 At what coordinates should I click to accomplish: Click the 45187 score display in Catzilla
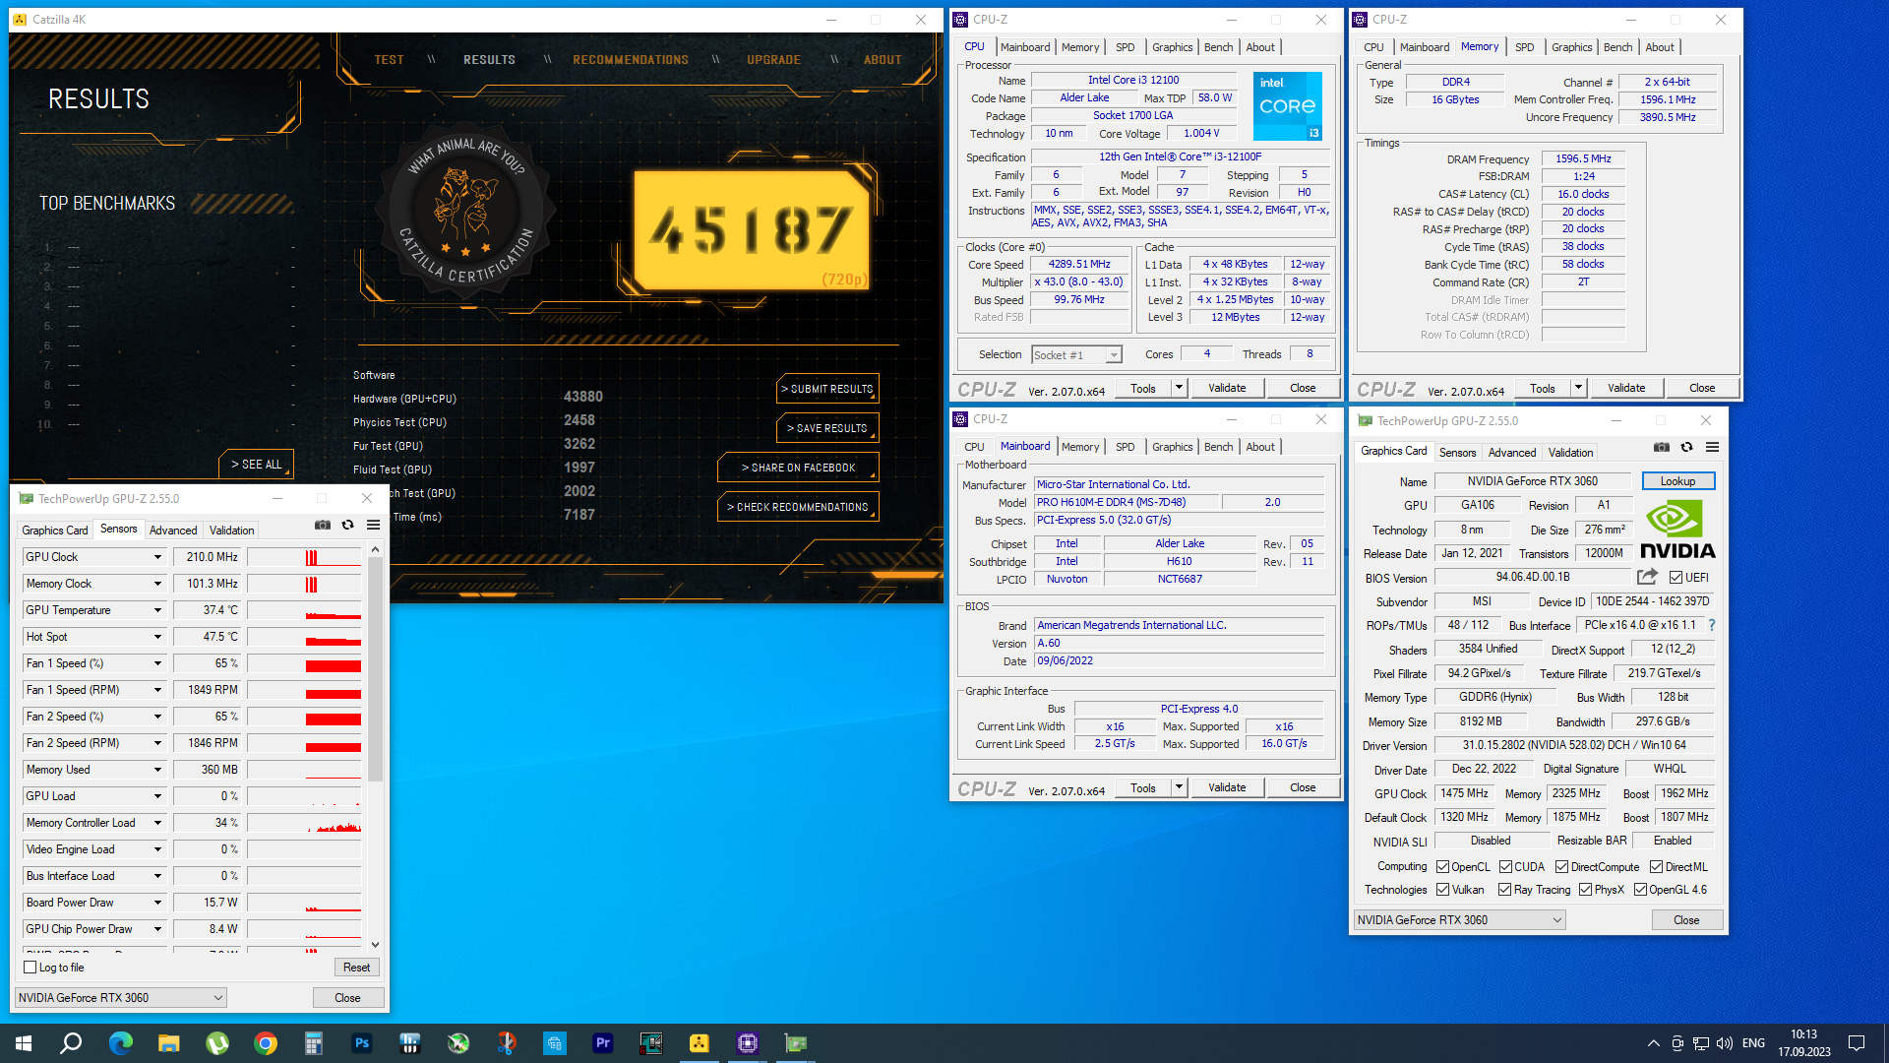[x=751, y=229]
